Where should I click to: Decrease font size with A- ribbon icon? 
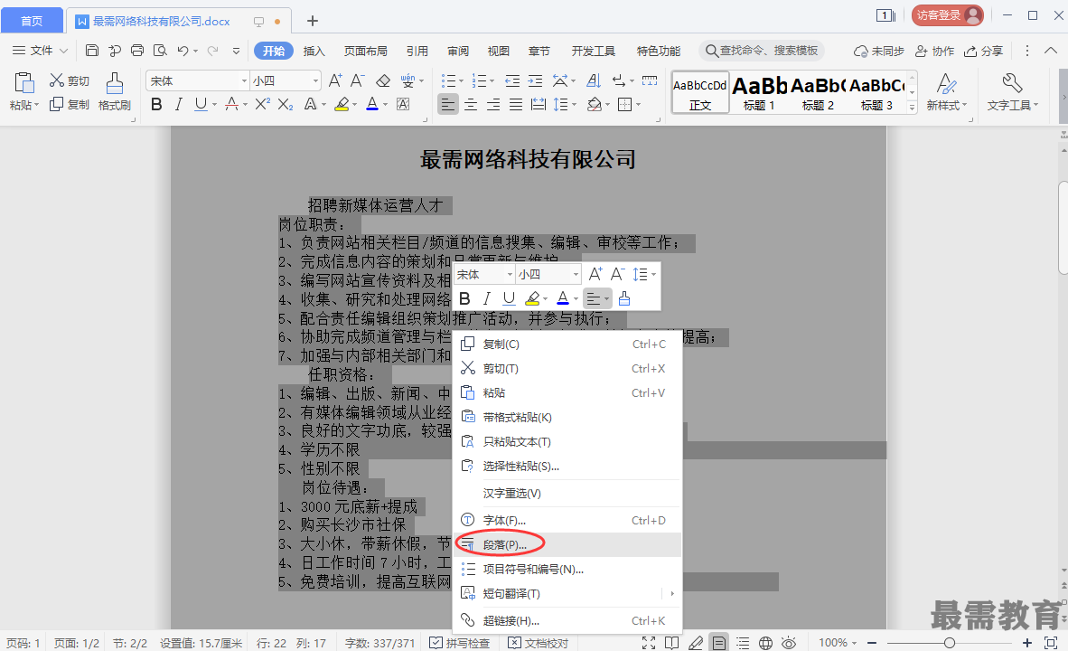coord(358,81)
